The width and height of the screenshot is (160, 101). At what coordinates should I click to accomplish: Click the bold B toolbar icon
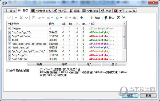(48, 18)
